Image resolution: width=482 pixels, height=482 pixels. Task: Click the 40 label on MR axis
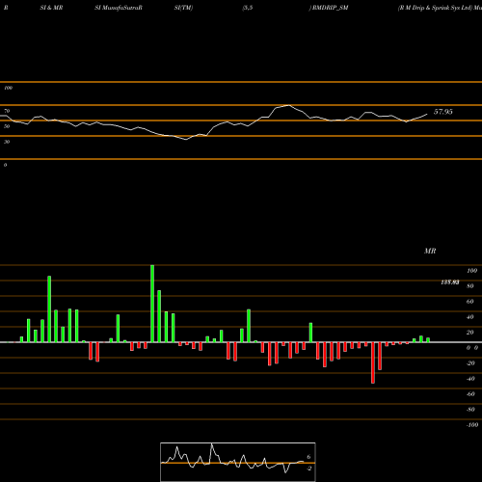tap(470, 317)
